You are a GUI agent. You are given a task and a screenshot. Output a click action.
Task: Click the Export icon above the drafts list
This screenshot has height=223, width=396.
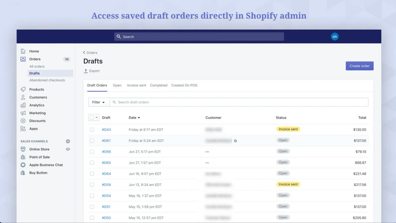pyautogui.click(x=86, y=71)
